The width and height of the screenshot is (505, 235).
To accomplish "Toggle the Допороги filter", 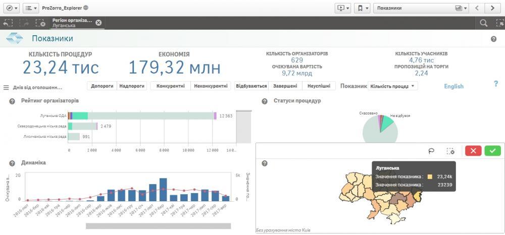I will point(102,86).
